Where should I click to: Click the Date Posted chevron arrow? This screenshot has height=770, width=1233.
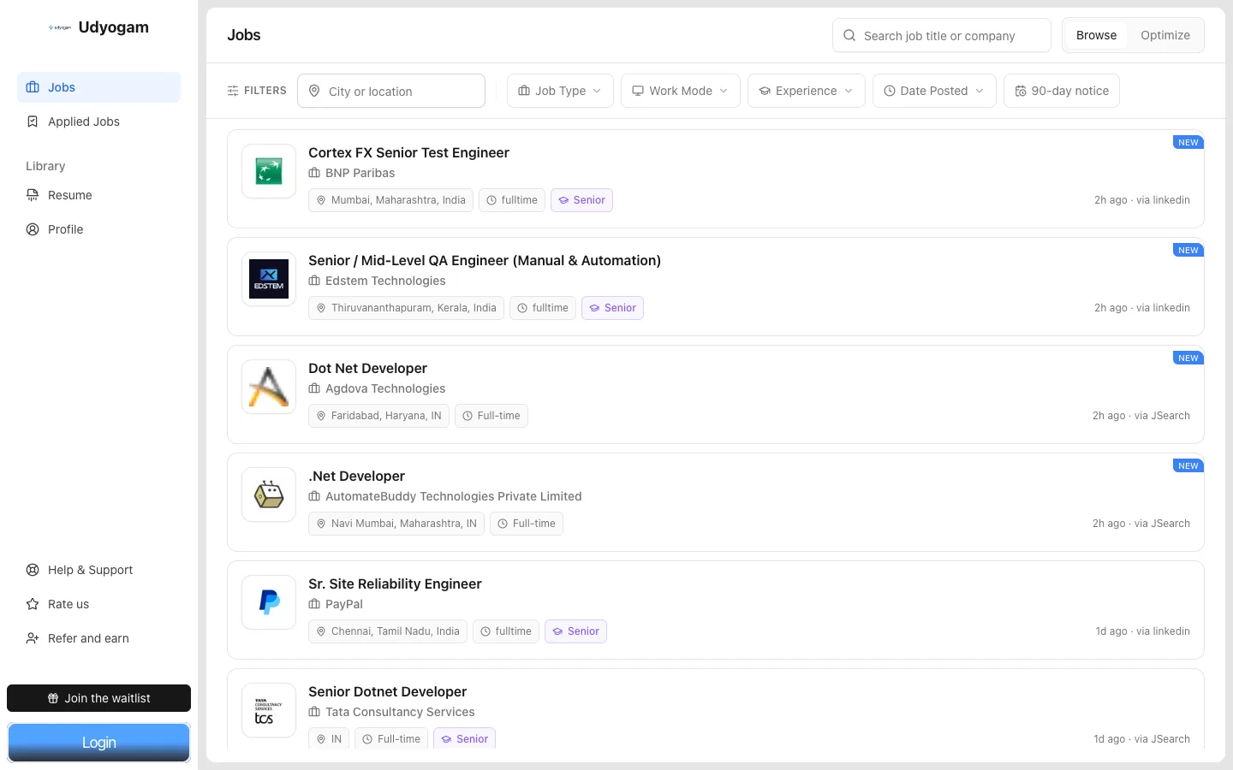[980, 91]
